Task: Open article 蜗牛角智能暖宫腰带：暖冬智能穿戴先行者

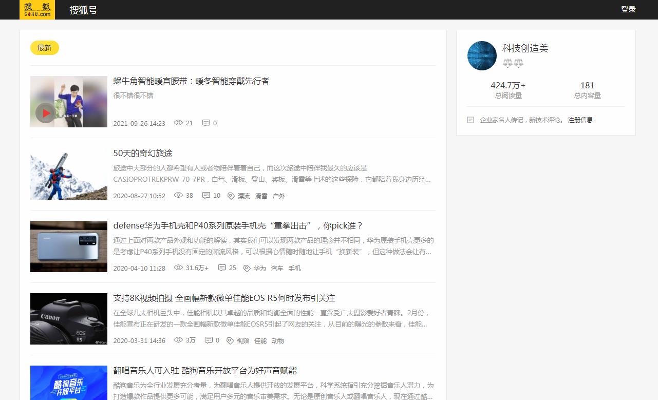Action: click(x=191, y=81)
